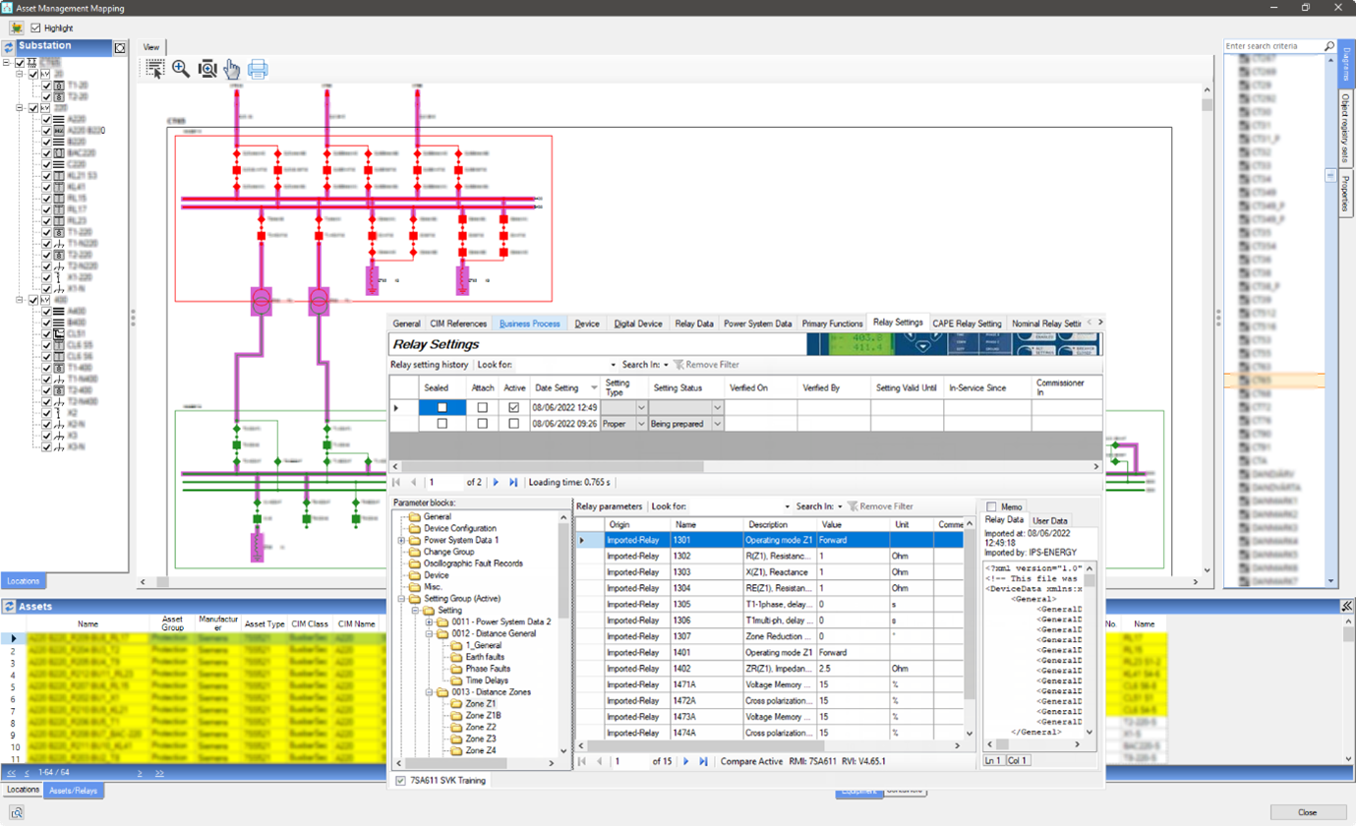The image size is (1356, 826).
Task: Expand 0011 - Power System Data 2 node
Action: pos(430,622)
